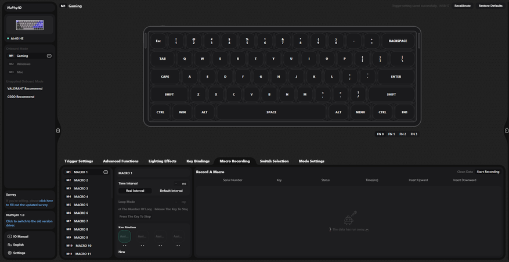Select the Default Interval option
This screenshot has height=262, width=509.
click(171, 191)
